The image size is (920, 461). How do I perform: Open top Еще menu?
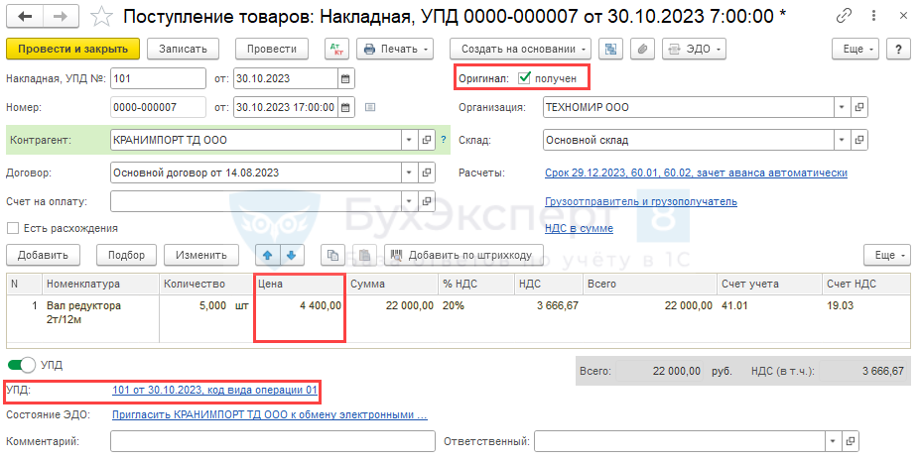point(855,50)
